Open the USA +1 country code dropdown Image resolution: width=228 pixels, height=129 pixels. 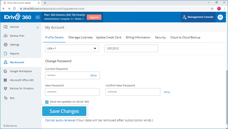pos(72,48)
